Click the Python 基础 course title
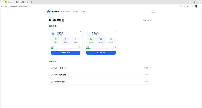This screenshot has width=202, height=108. tap(59, 68)
